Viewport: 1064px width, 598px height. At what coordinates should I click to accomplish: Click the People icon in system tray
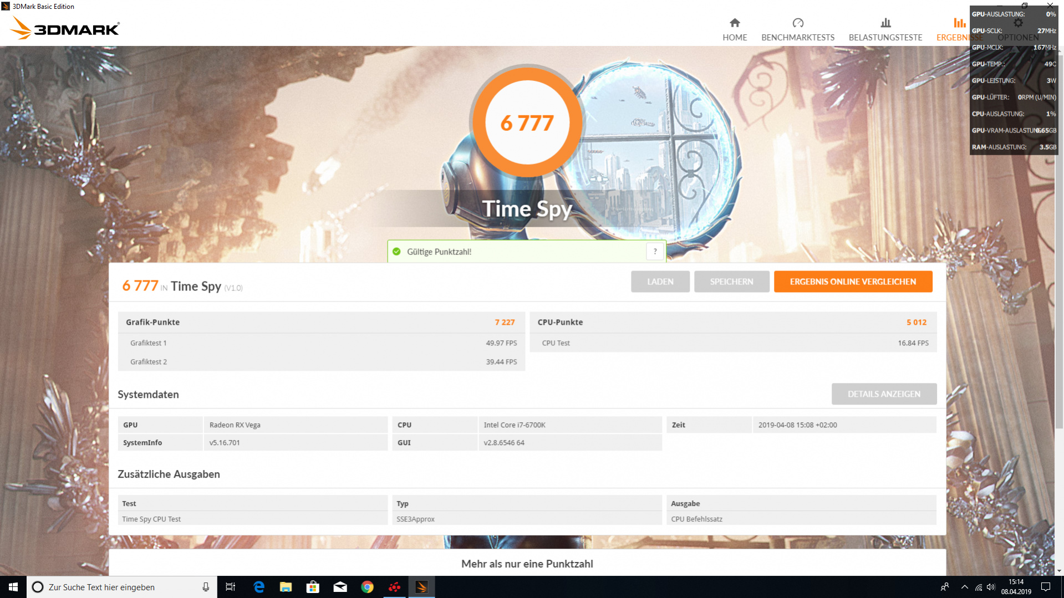click(x=945, y=587)
